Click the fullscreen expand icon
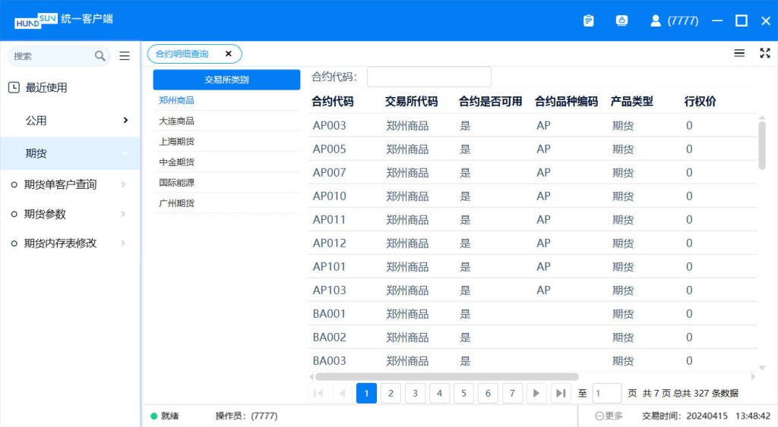 tap(764, 53)
